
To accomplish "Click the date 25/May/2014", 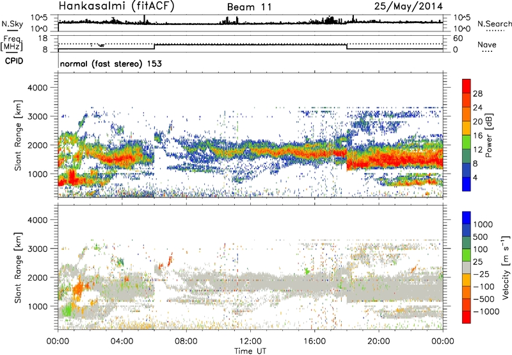I will 408,6.
